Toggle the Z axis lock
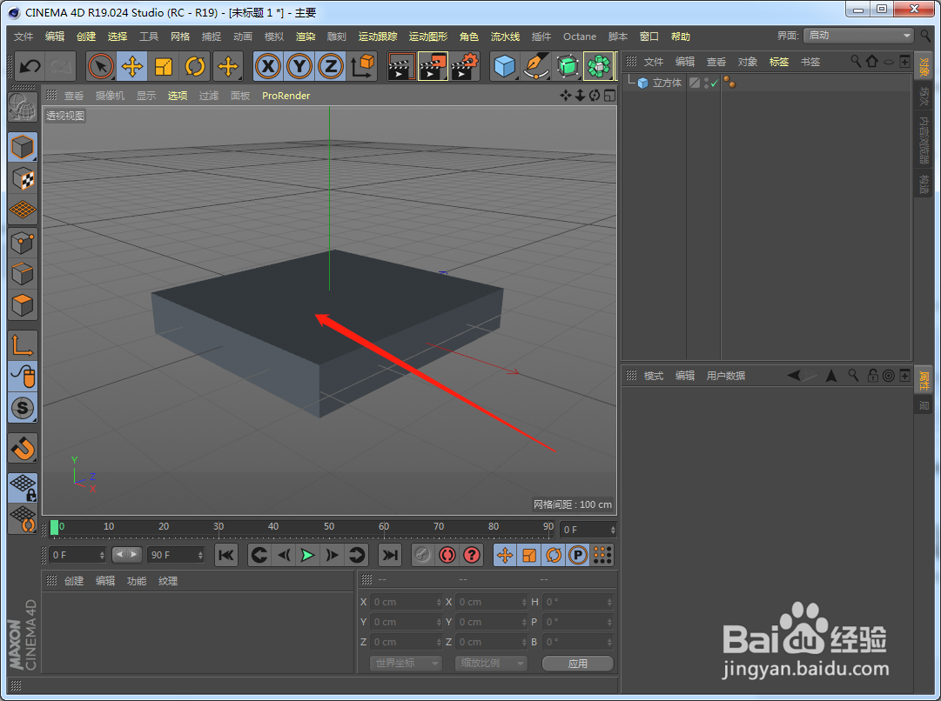Viewport: 941px width, 701px height. (x=330, y=66)
